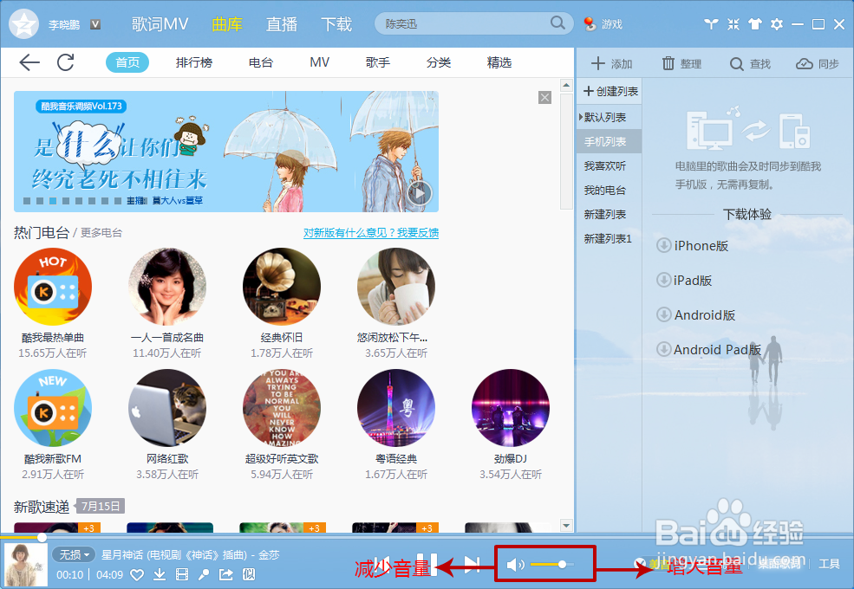
Task: Open the 排行榜 sub-tab
Action: tap(194, 62)
